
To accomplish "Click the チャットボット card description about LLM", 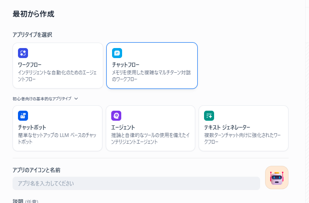I will click(x=57, y=138).
